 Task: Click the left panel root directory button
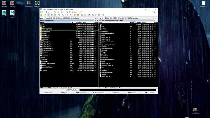pyautogui.click(x=95, y=18)
